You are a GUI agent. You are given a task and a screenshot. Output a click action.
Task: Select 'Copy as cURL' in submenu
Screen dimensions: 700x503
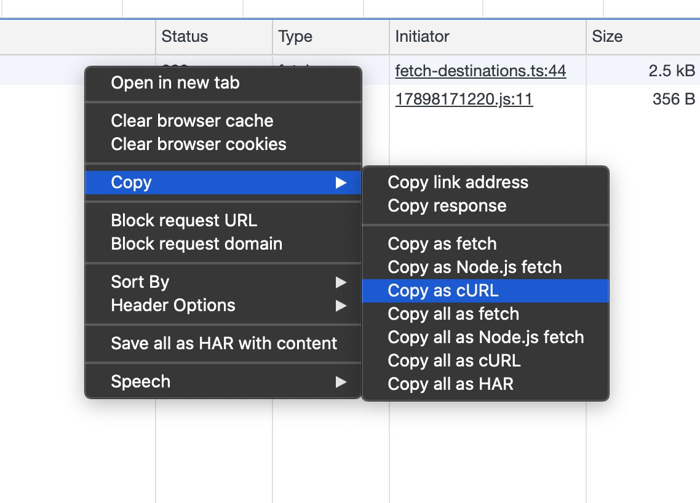click(x=443, y=291)
